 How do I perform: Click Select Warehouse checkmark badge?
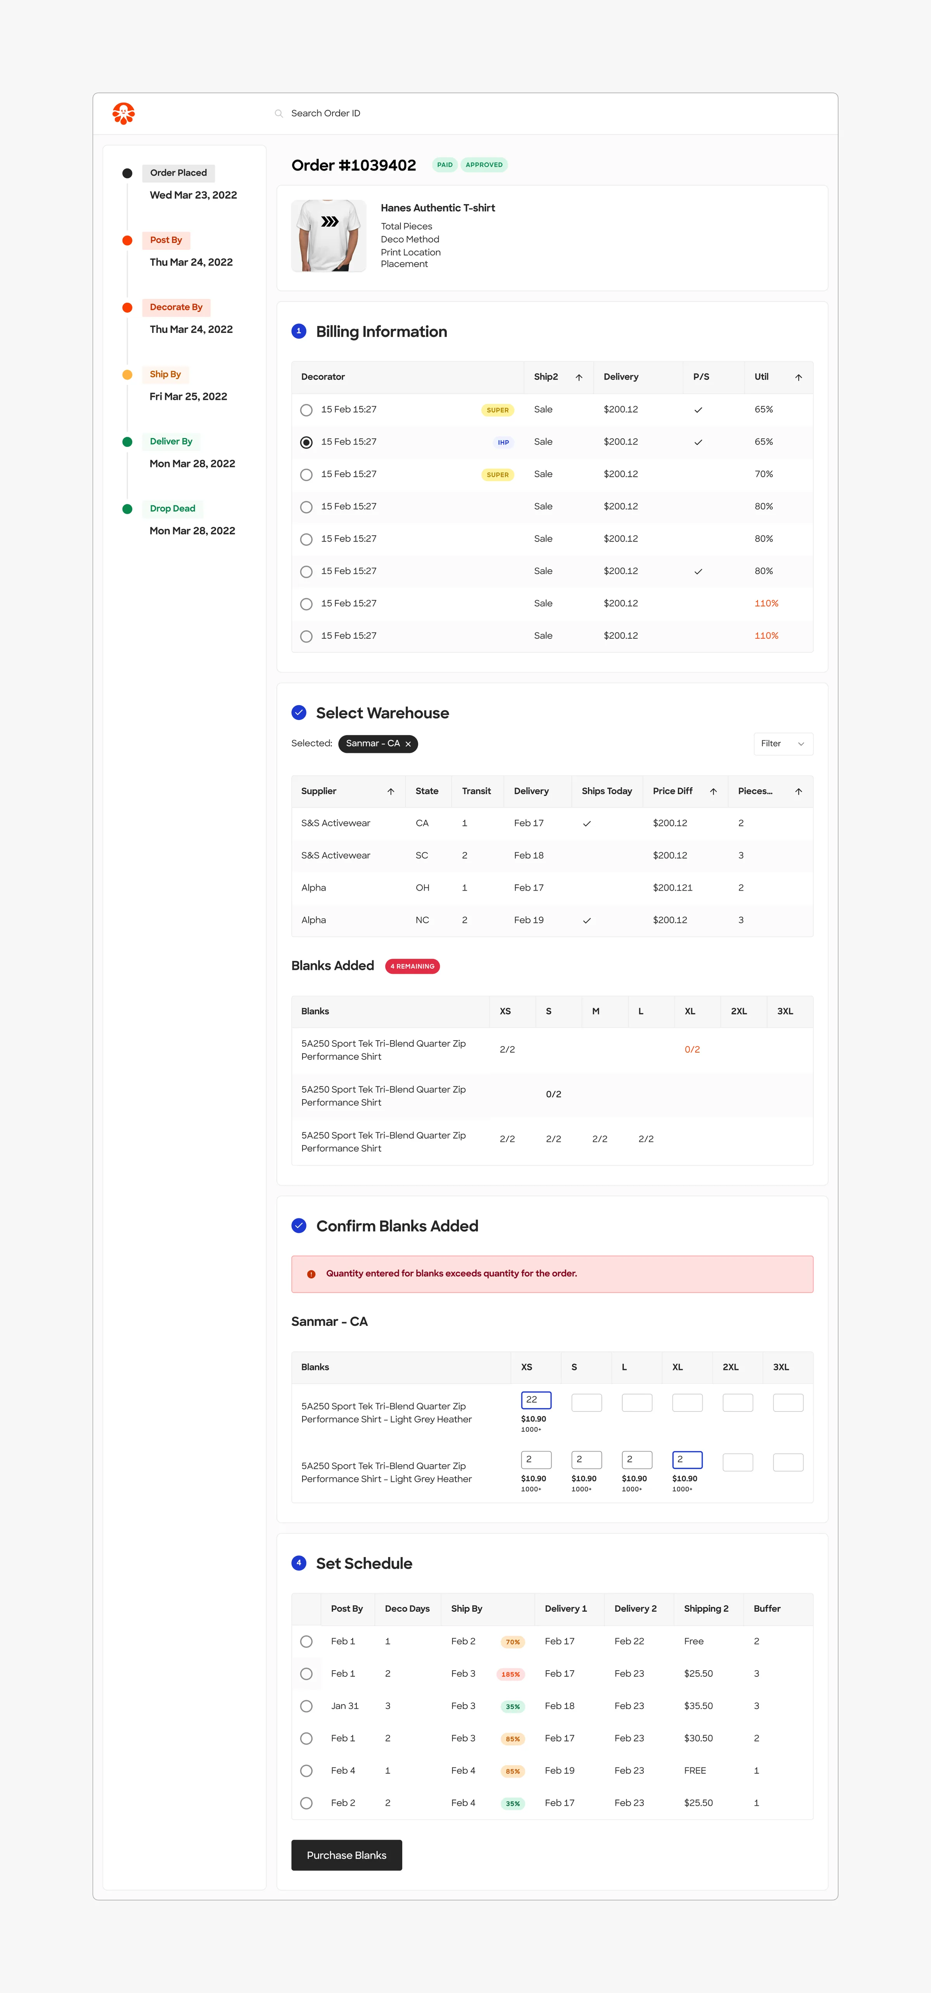coord(299,713)
